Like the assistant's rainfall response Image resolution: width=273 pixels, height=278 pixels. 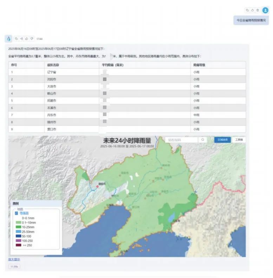tap(26, 39)
